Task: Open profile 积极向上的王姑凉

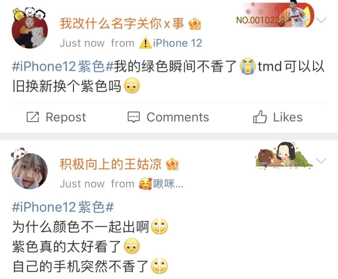Action: click(110, 164)
